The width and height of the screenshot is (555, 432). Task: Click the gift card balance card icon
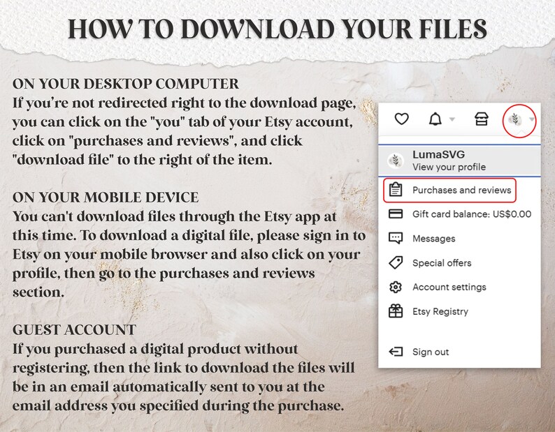coord(396,214)
